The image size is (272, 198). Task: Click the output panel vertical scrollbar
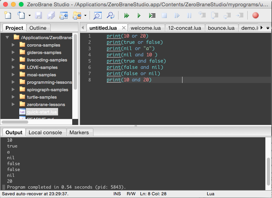(268, 171)
